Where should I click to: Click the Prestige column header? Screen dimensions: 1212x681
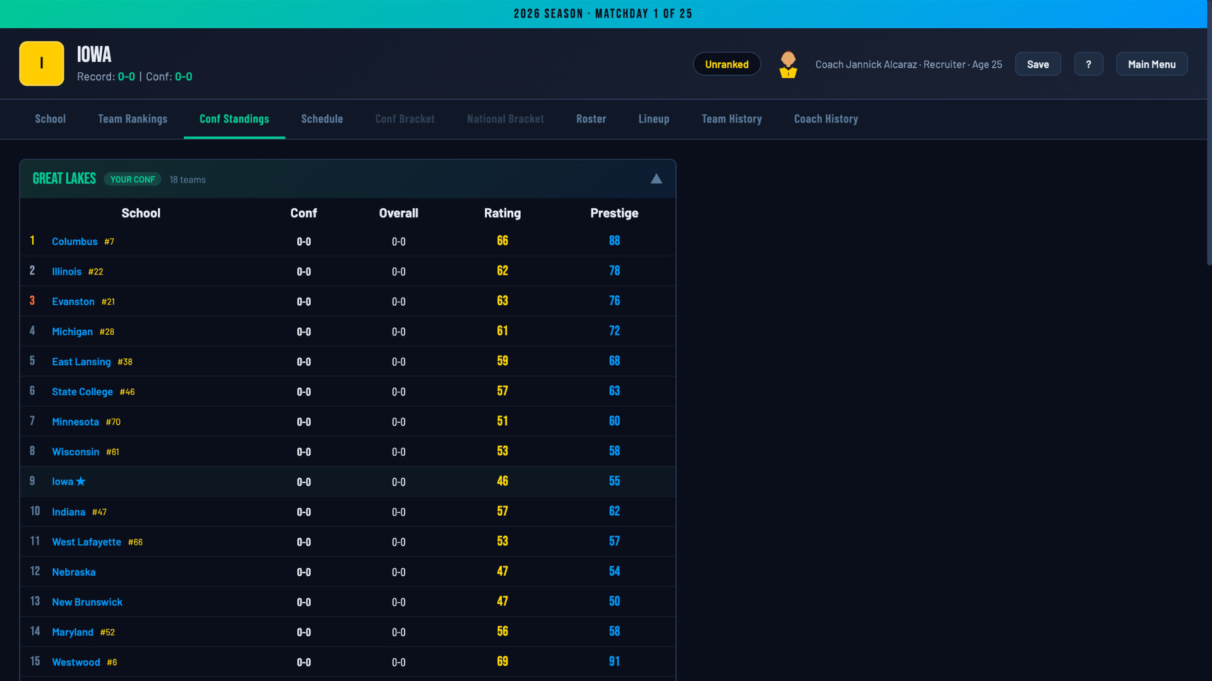[614, 213]
